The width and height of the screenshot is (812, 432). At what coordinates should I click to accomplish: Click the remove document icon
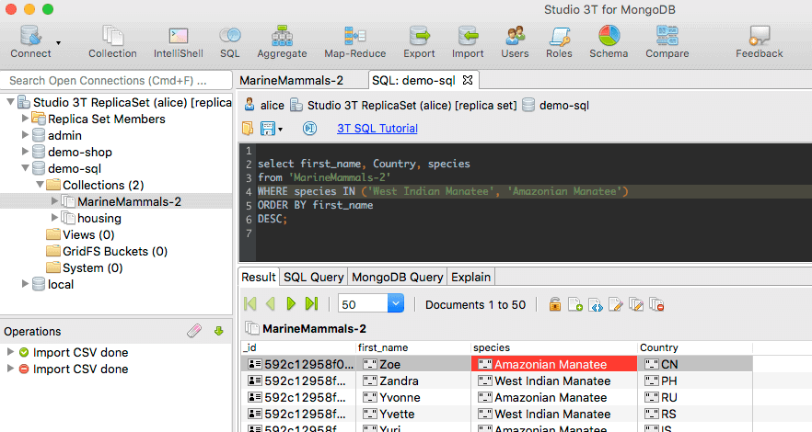(x=656, y=304)
